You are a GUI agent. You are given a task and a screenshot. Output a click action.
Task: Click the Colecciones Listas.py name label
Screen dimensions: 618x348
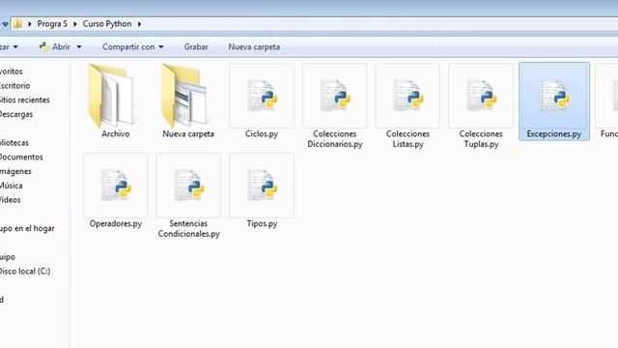pos(407,139)
